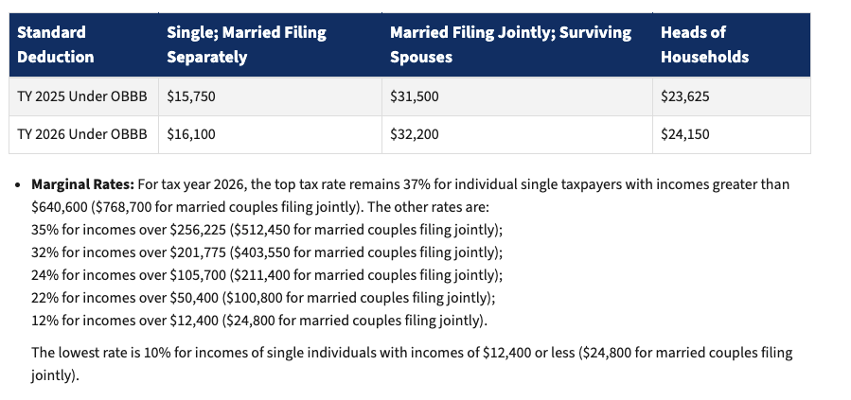Select the Single; Married Filing Separately header
This screenshot has height=400, width=851.
click(246, 44)
